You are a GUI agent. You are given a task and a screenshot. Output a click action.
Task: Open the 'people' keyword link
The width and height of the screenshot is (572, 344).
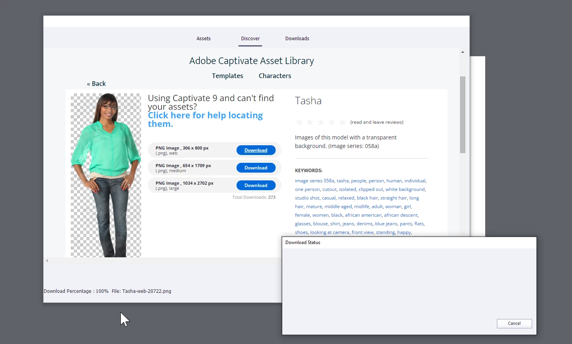tap(359, 181)
